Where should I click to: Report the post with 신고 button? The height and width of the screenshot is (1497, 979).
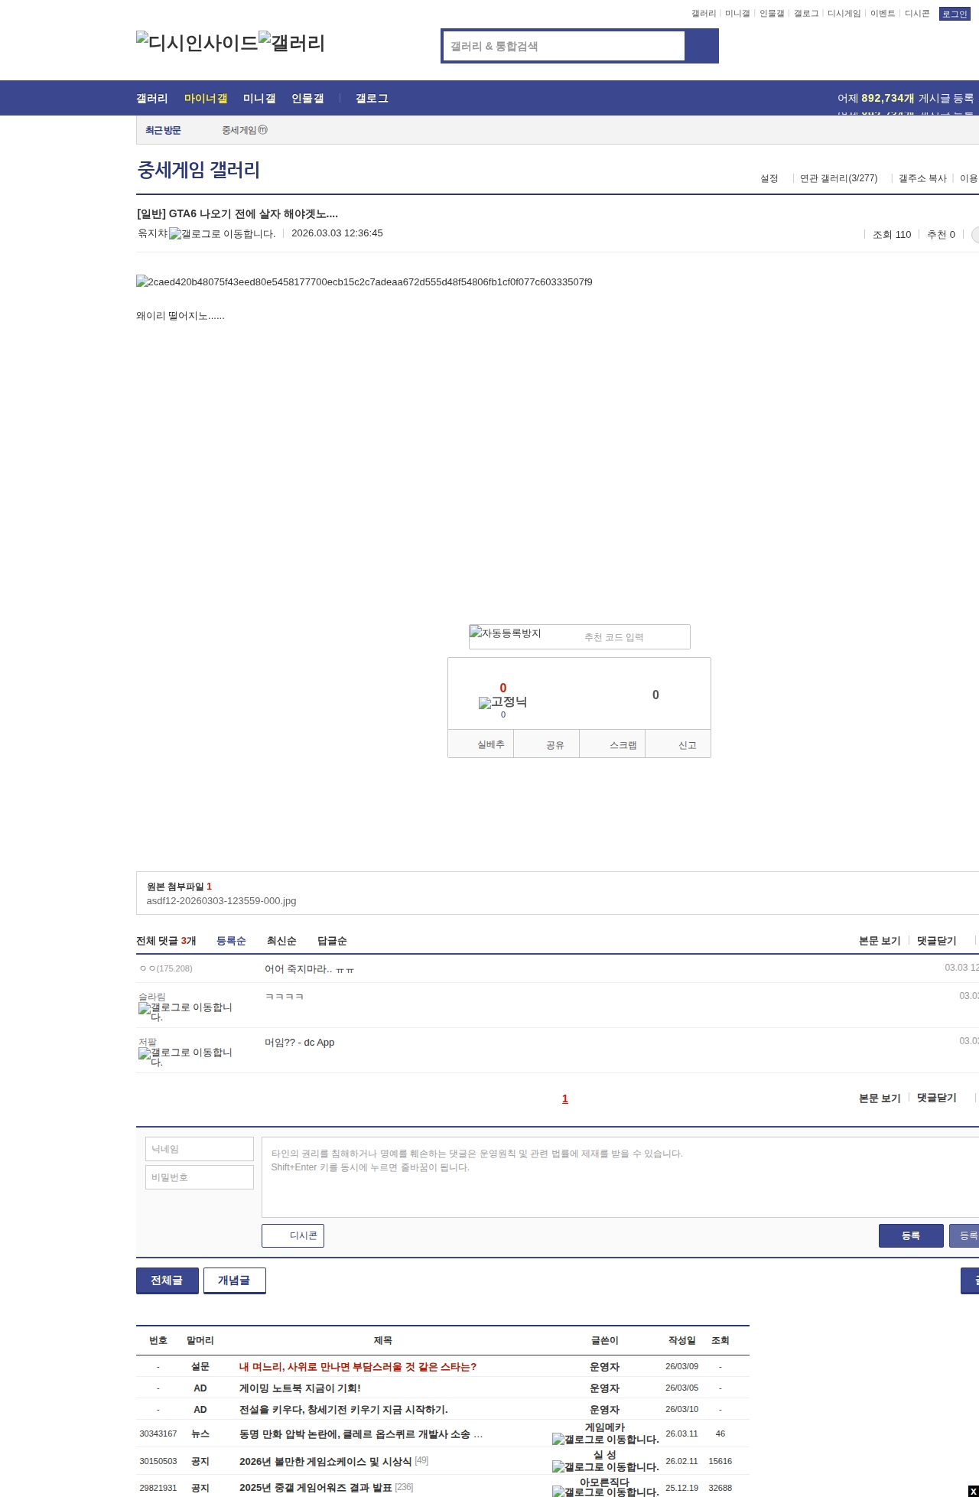pos(678,744)
